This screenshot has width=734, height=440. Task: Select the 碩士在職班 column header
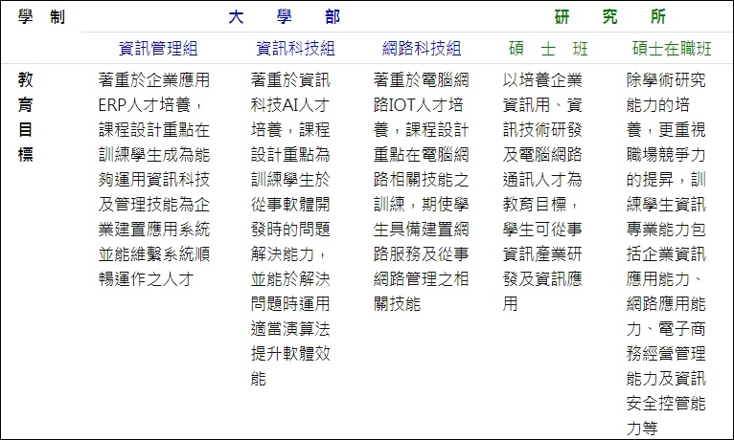click(x=672, y=49)
